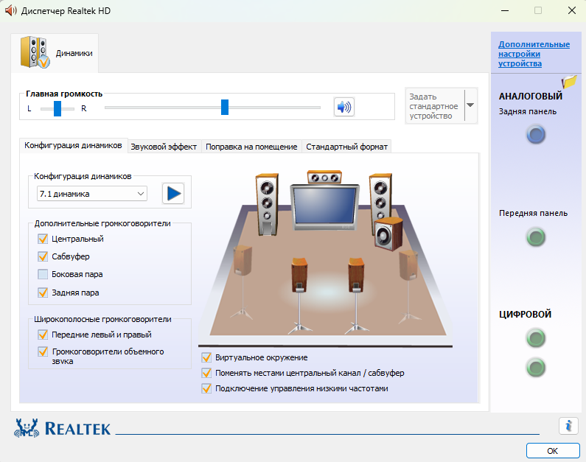The image size is (586, 462).
Task: Click the OK button
Action: tap(553, 451)
